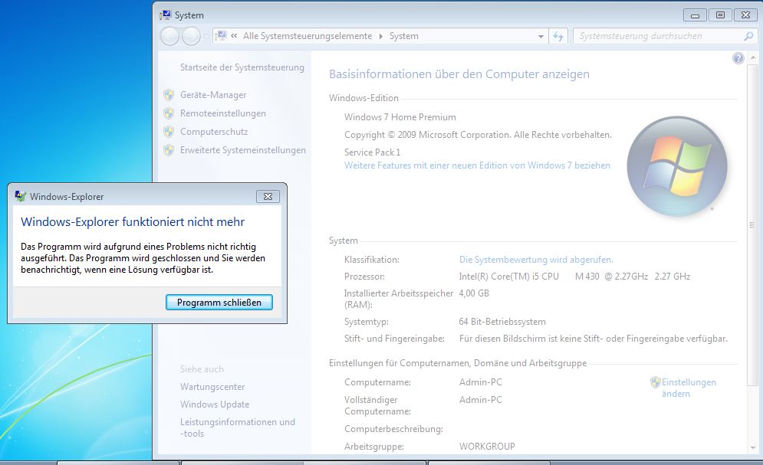Open Computerschutz settings
The height and width of the screenshot is (465, 763).
(x=214, y=132)
